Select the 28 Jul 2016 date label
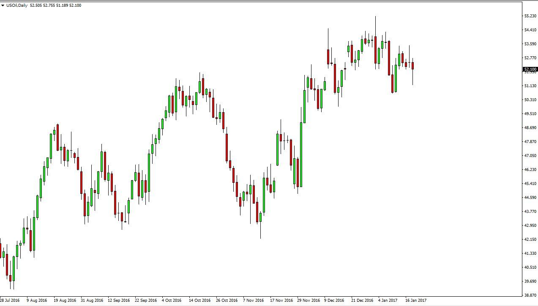This screenshot has height=306, width=538. point(10,300)
